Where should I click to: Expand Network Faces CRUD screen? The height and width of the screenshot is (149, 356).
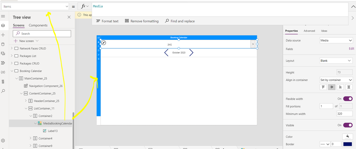[x=11, y=48]
